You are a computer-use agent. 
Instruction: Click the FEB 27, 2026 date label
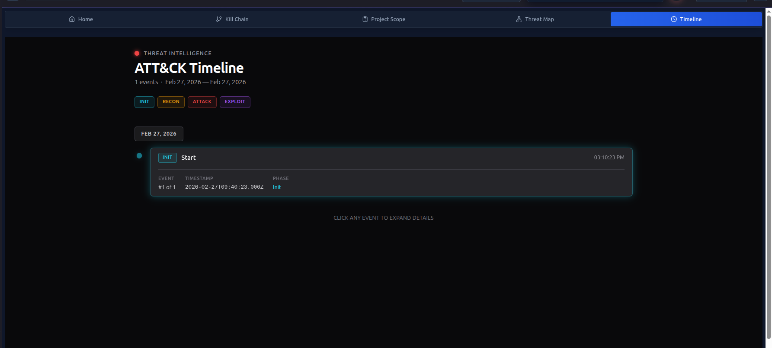click(159, 134)
